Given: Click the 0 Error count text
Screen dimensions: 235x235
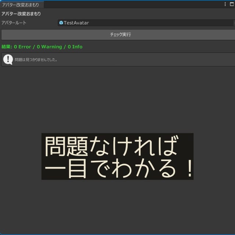Looking at the screenshot, I should point(22,47).
